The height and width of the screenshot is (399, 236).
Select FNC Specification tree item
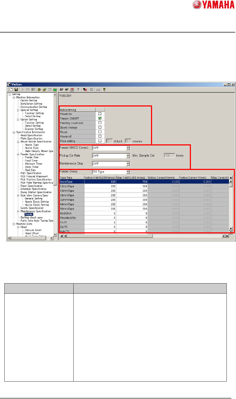[x=31, y=173]
